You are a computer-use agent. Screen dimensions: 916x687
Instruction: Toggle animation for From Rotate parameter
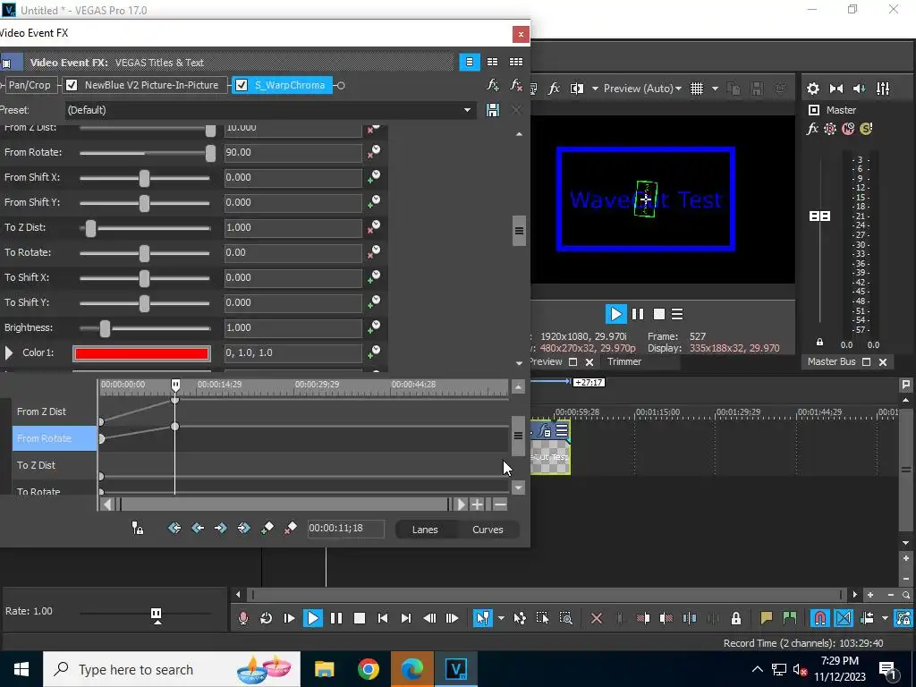373,152
